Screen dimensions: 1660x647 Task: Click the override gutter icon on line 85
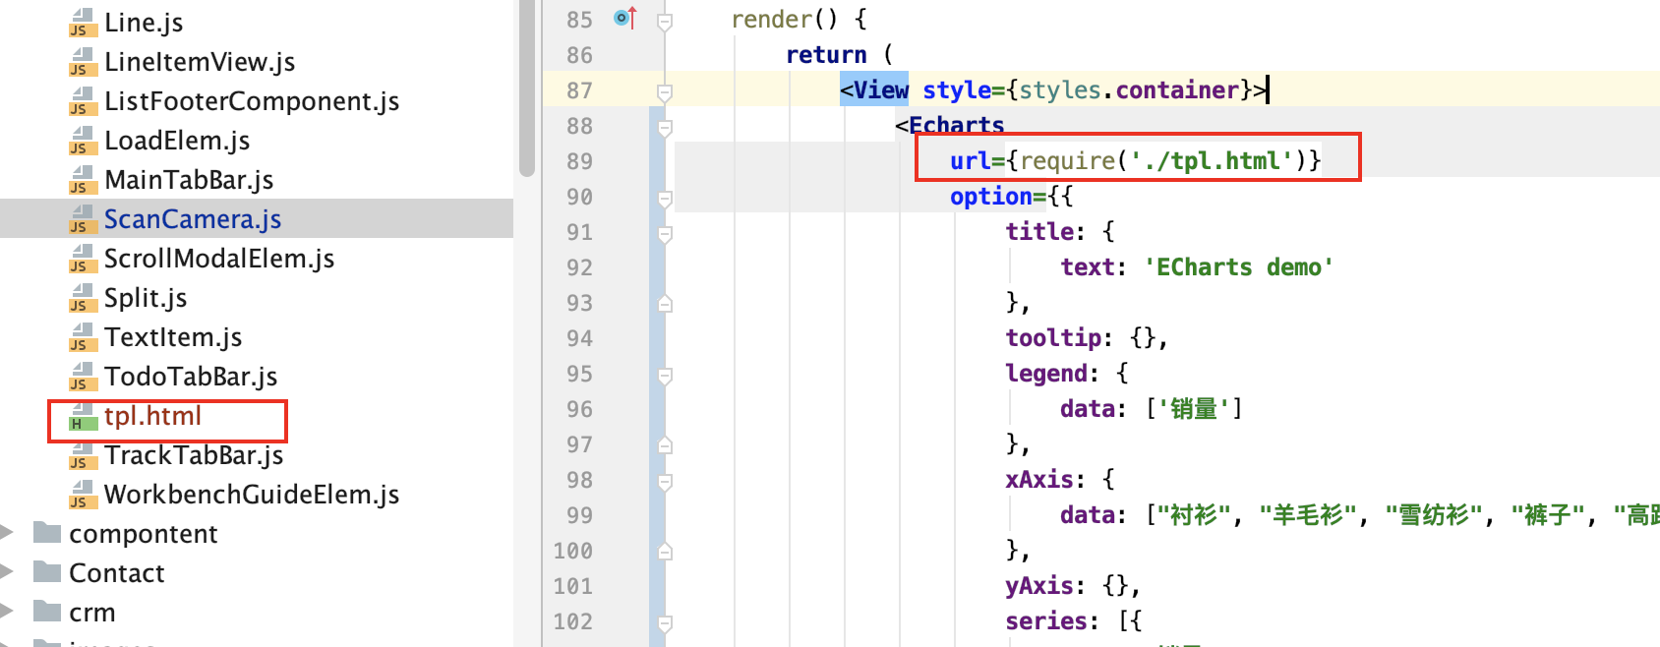625,18
